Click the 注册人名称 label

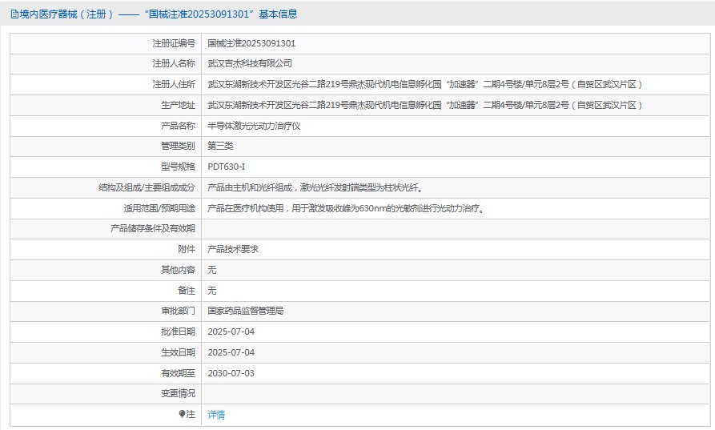coord(174,63)
